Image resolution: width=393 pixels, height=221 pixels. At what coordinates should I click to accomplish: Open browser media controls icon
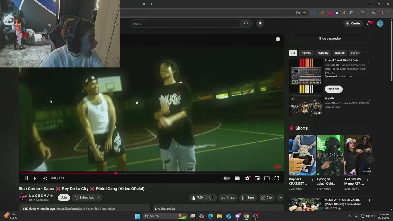click(374, 13)
